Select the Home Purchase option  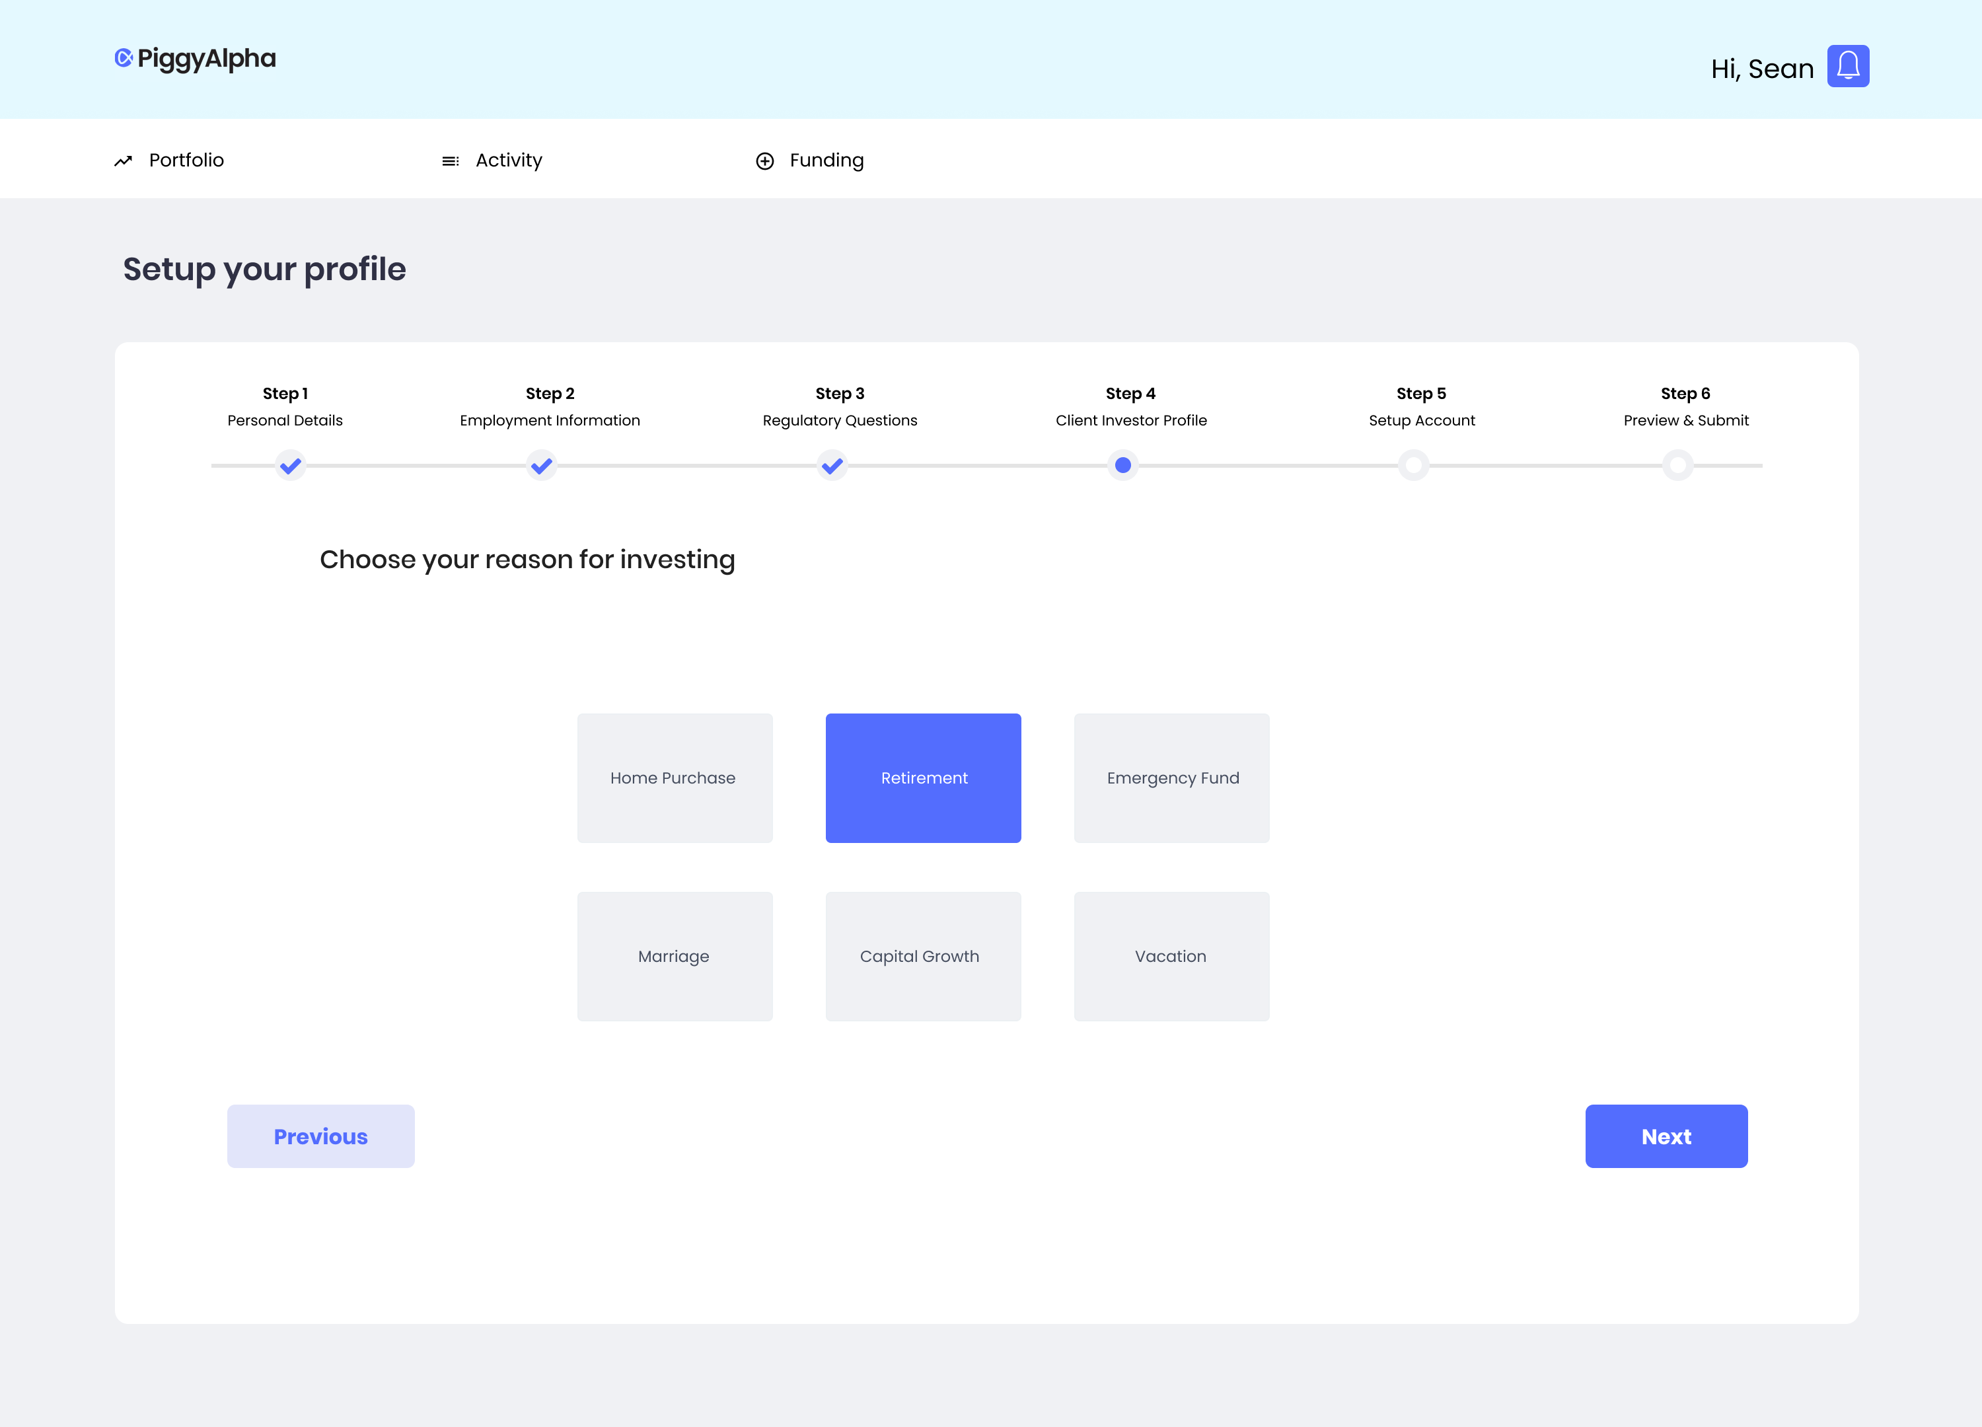[x=675, y=778]
